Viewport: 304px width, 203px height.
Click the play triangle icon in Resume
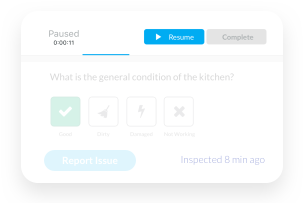click(x=158, y=37)
